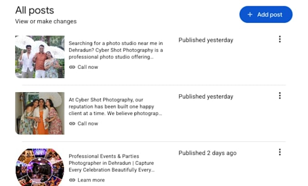Open three-dot menu for happy client post
Viewport: 308px width, 186px height.
(280, 96)
